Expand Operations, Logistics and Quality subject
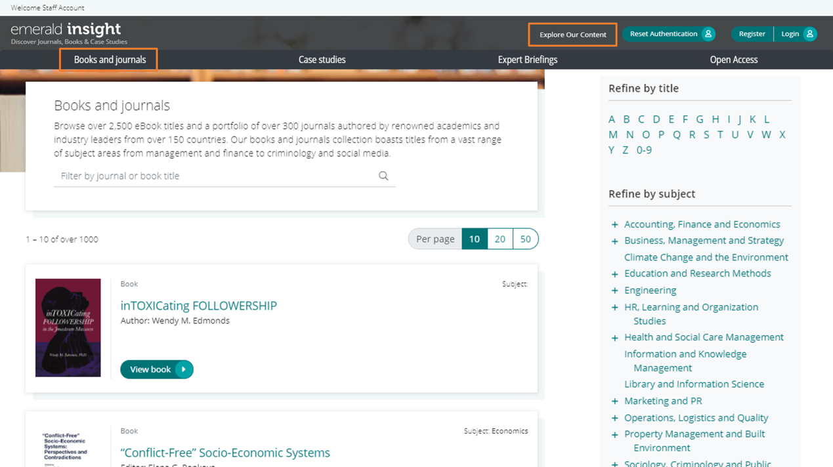 click(615, 418)
